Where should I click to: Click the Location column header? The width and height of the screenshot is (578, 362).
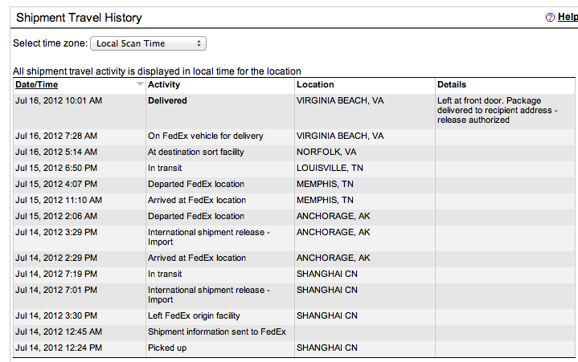tap(315, 84)
